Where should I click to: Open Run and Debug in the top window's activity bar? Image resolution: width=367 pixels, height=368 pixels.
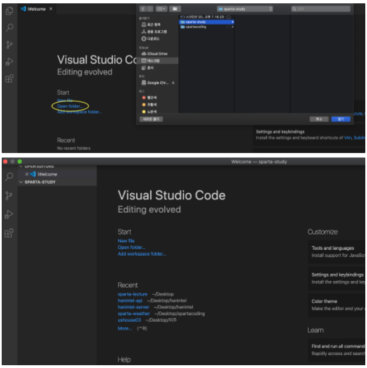[x=9, y=62]
